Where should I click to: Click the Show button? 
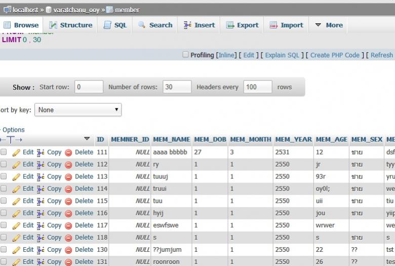point(23,87)
